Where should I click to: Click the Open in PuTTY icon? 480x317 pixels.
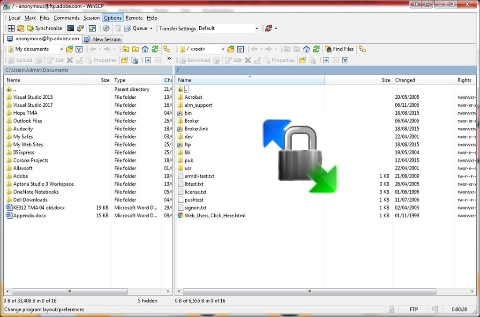pos(80,29)
